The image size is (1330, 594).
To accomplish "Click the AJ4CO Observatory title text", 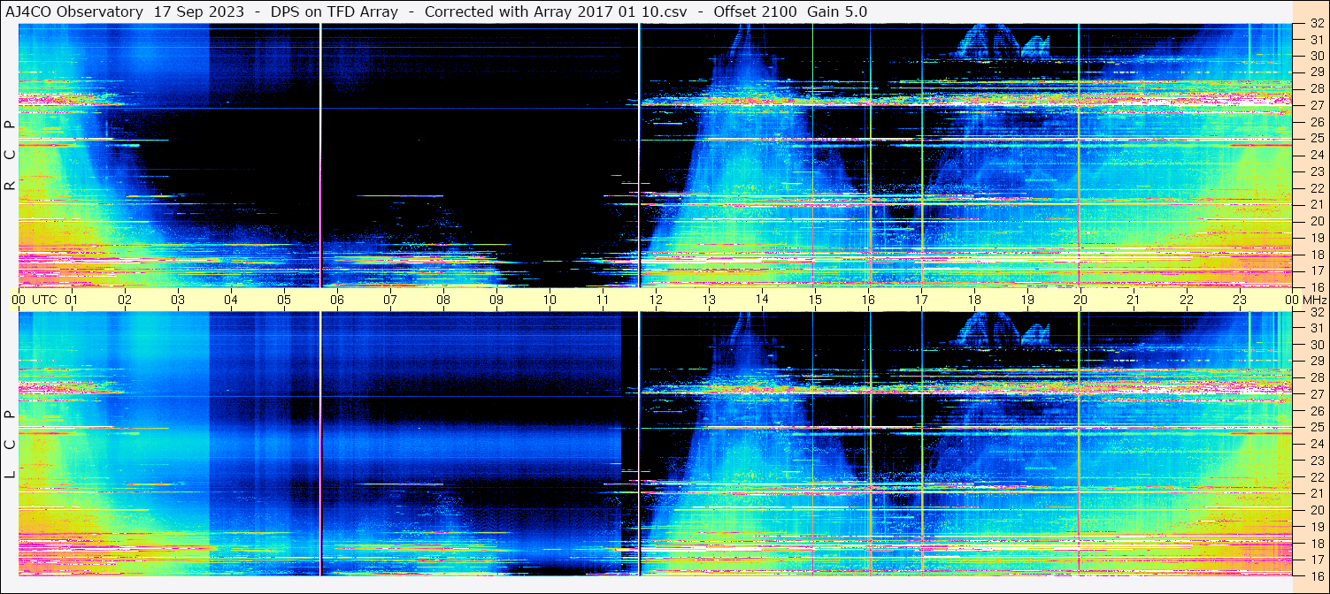I will [73, 11].
